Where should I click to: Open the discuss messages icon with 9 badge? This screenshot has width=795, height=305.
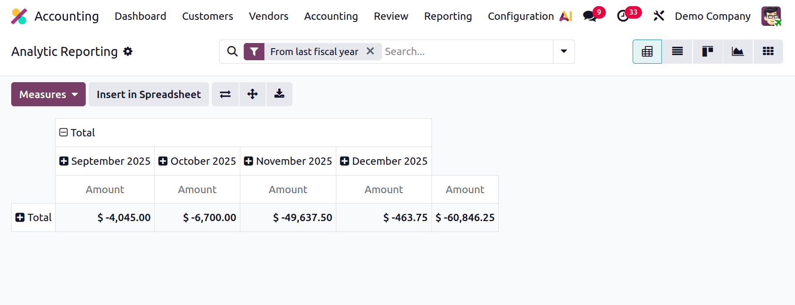pyautogui.click(x=590, y=16)
